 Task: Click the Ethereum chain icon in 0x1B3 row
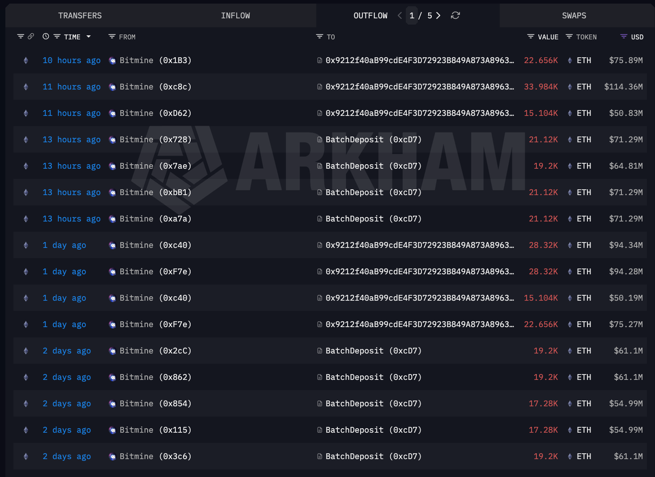tap(26, 60)
